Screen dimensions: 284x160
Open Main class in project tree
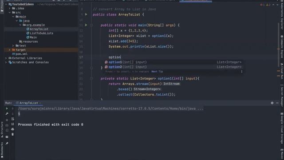coord(32,37)
